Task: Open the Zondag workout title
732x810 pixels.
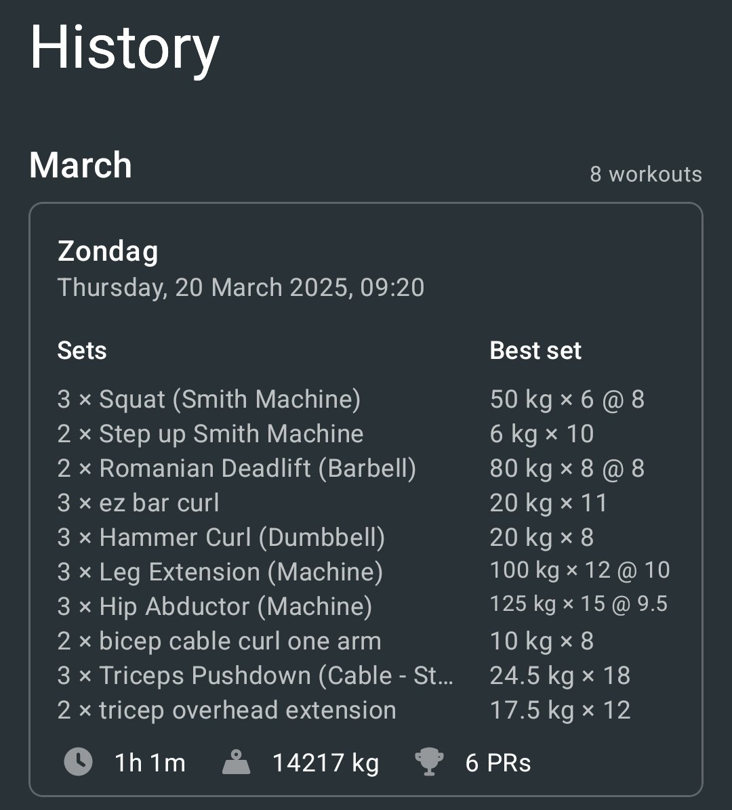Action: click(108, 251)
